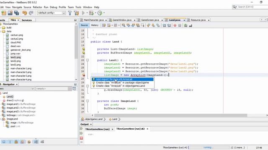Toggle Sort by Name in Navigator

click(36, 142)
